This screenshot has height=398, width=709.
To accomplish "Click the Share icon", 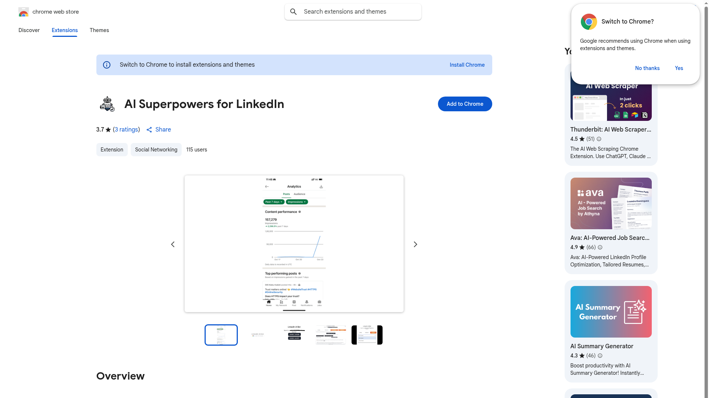I will coord(149,130).
